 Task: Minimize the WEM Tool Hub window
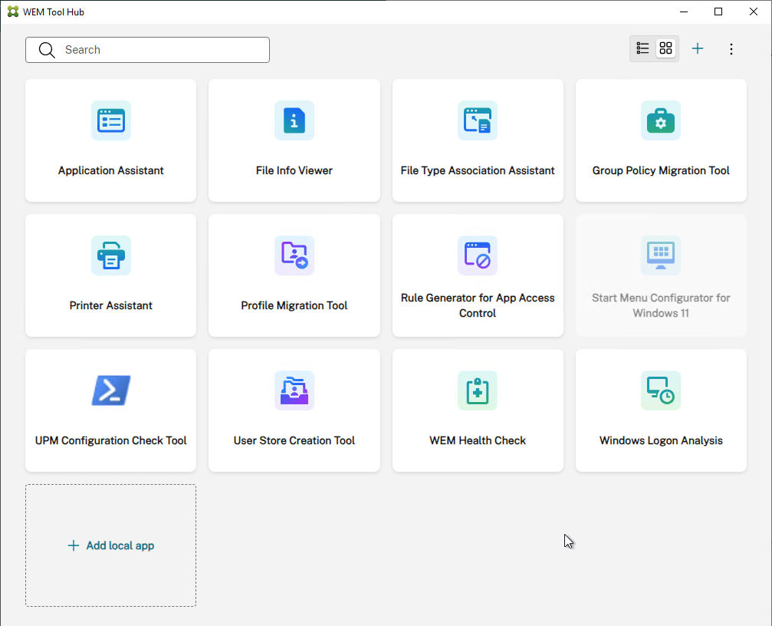[x=684, y=12]
